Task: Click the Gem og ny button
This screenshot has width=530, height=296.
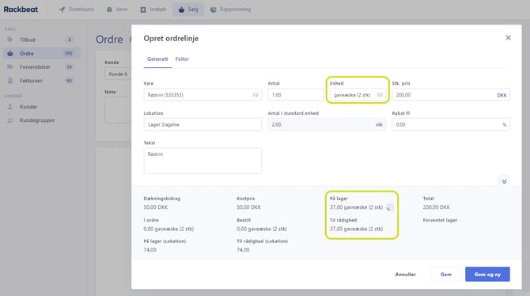Action: click(487, 275)
